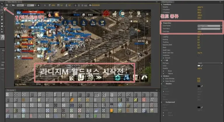224x122 pixels.
Task: Open the Templates icon in title toolbar
Action: click(x=14, y=5)
